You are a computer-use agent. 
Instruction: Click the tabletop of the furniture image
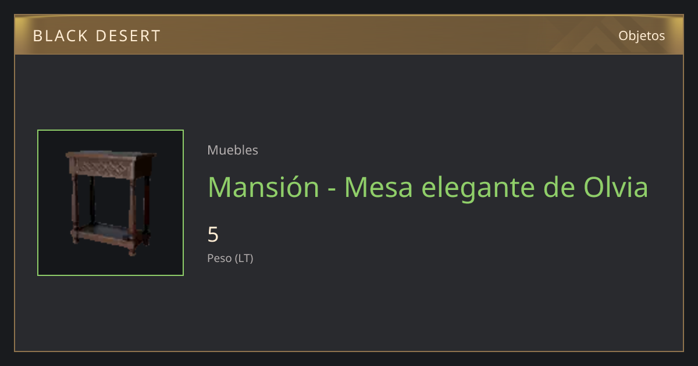(111, 155)
